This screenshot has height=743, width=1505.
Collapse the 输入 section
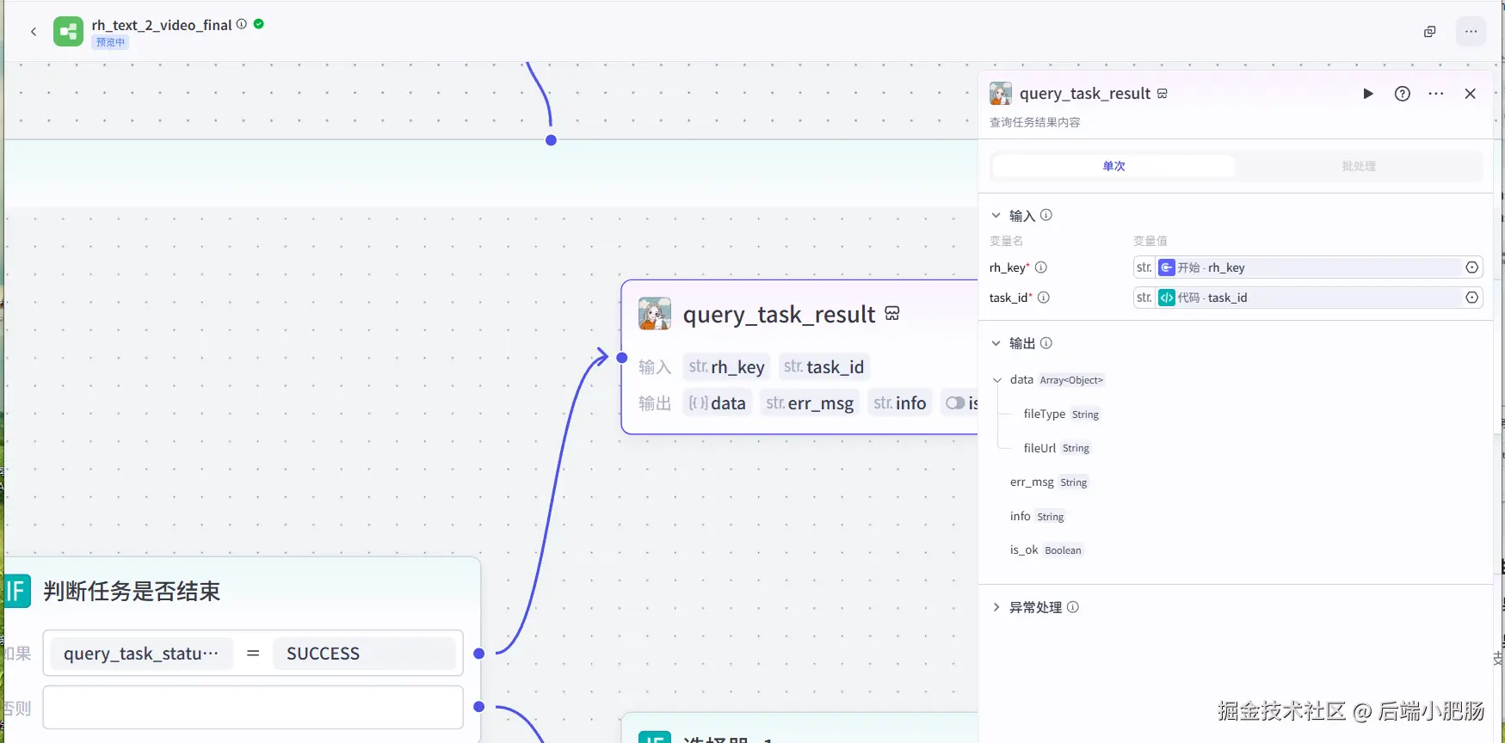pyautogui.click(x=996, y=216)
